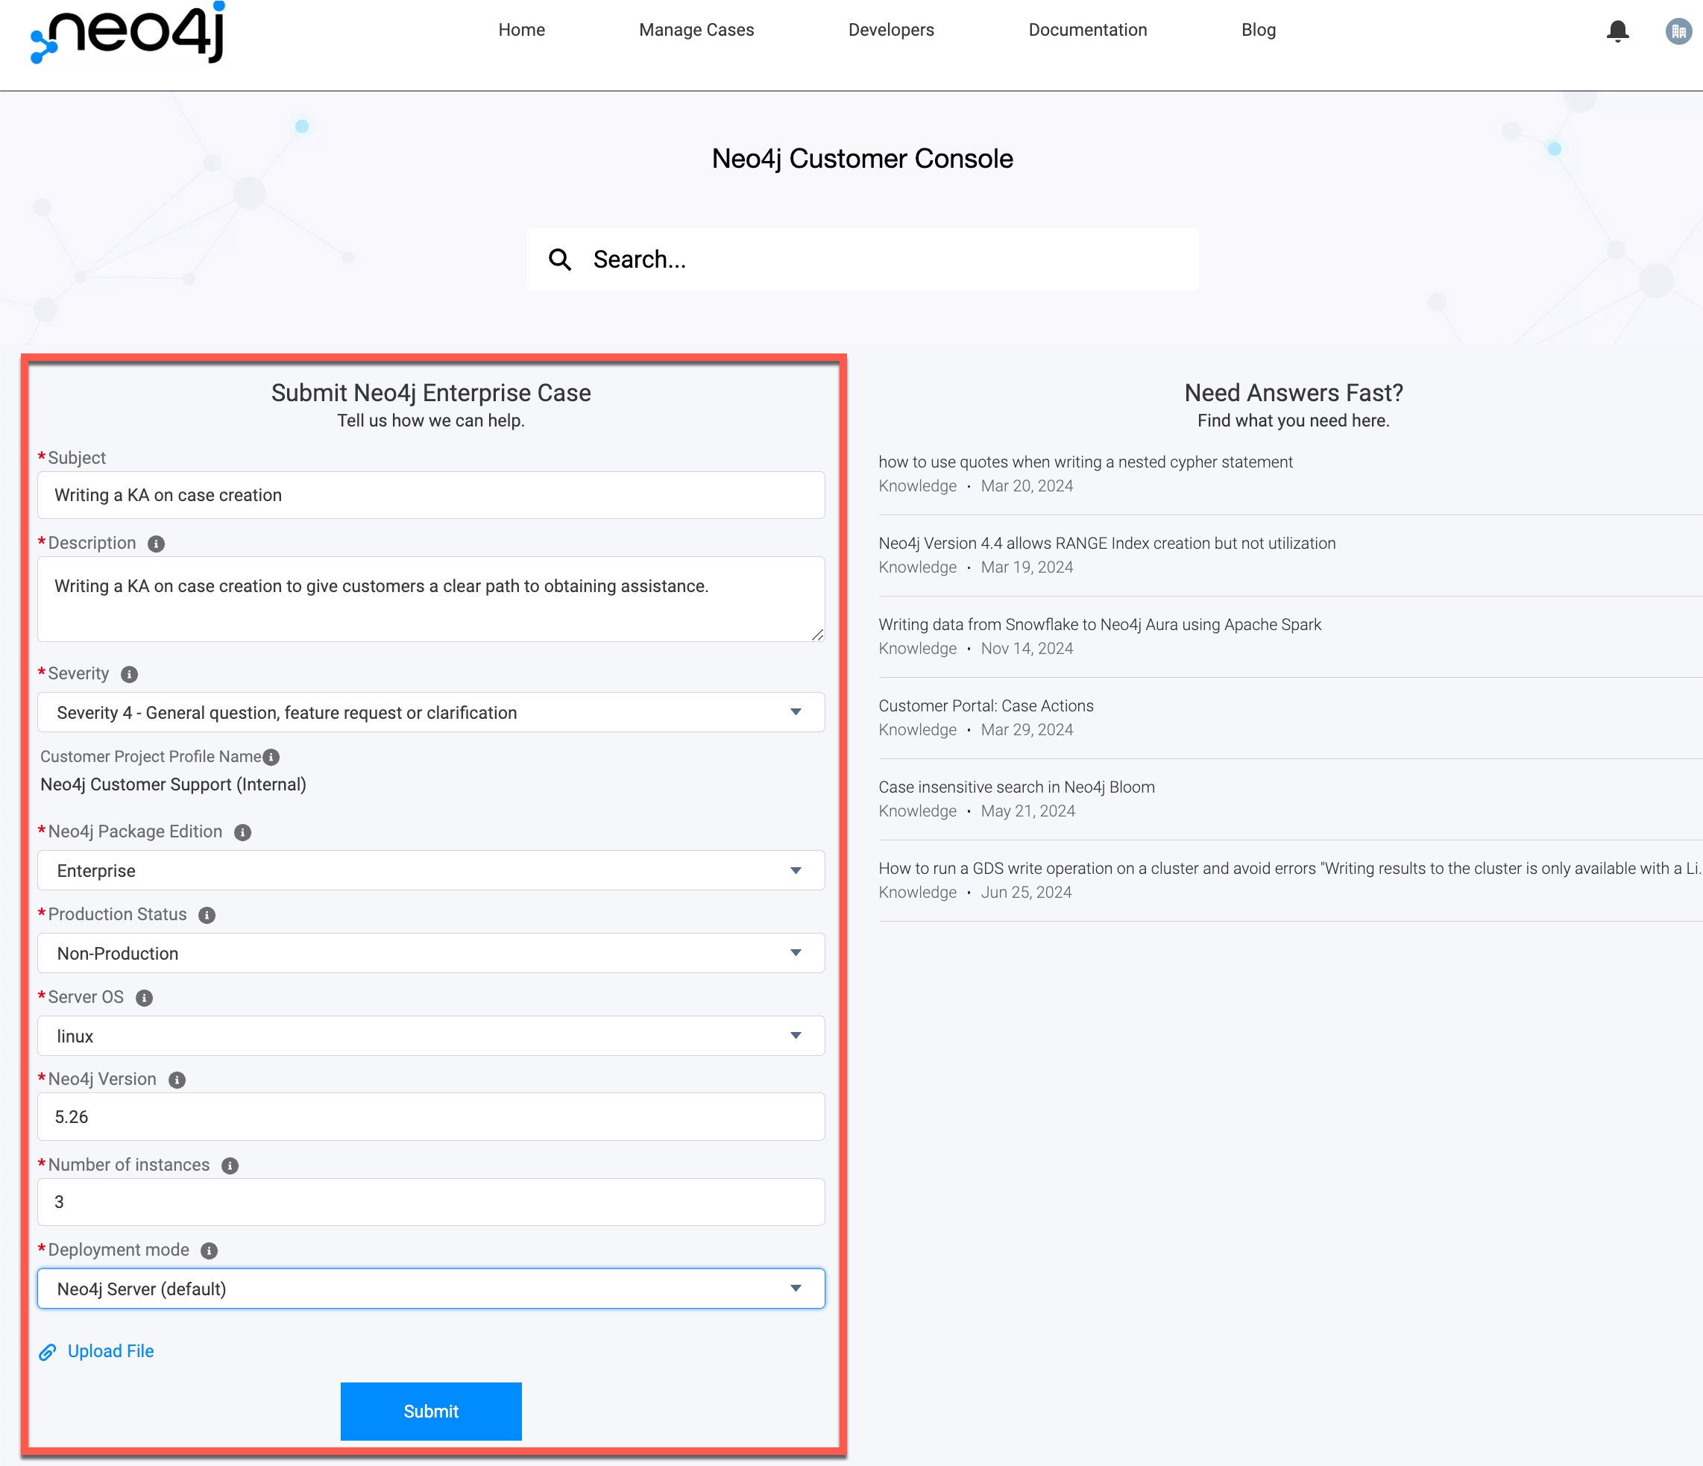
Task: Open Customer Portal: Case Actions article
Action: 986,707
